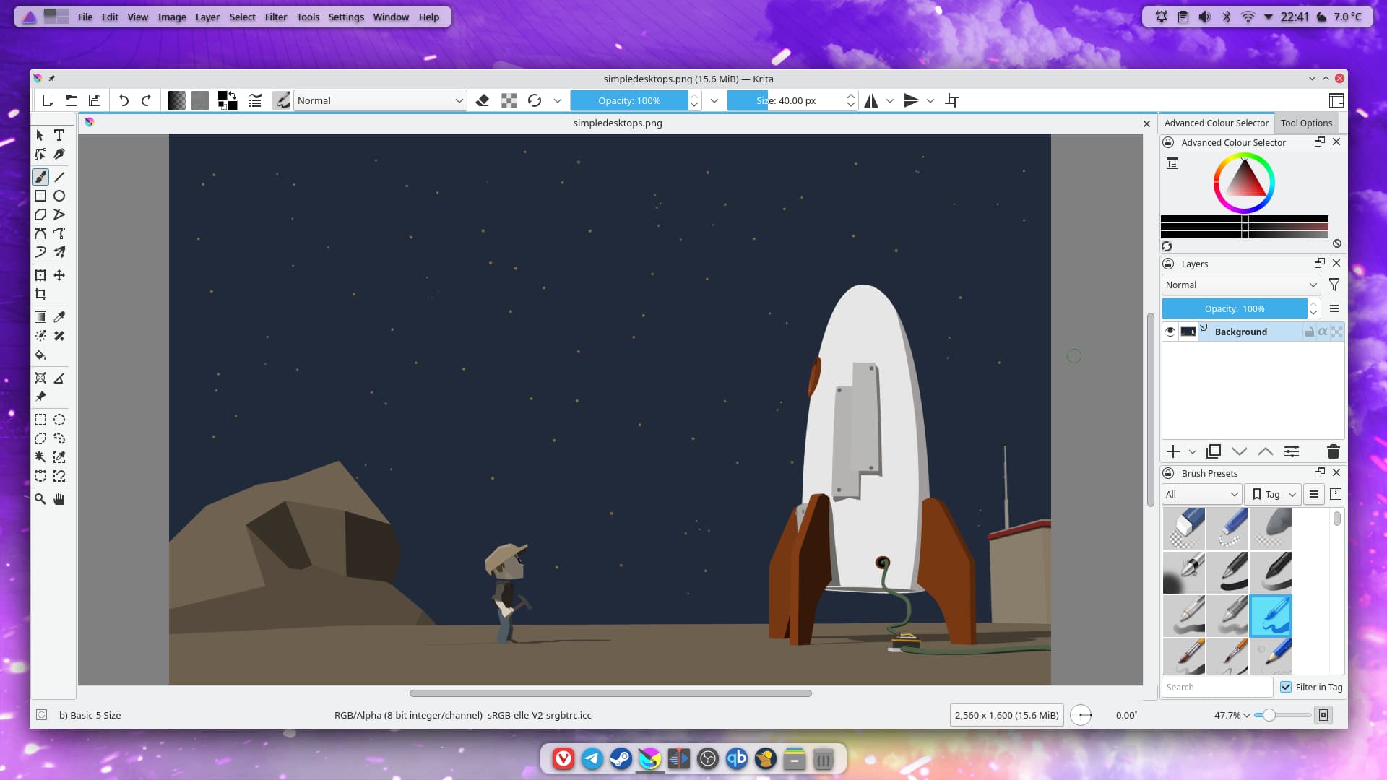Select the Gradient tool
1387x780 pixels.
coord(40,316)
